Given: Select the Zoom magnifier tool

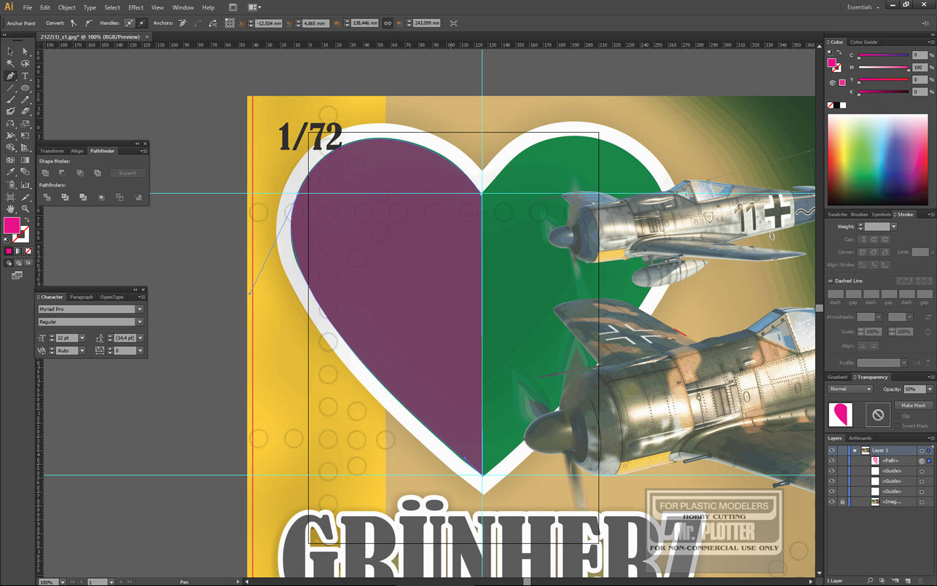Looking at the screenshot, I should coord(25,209).
